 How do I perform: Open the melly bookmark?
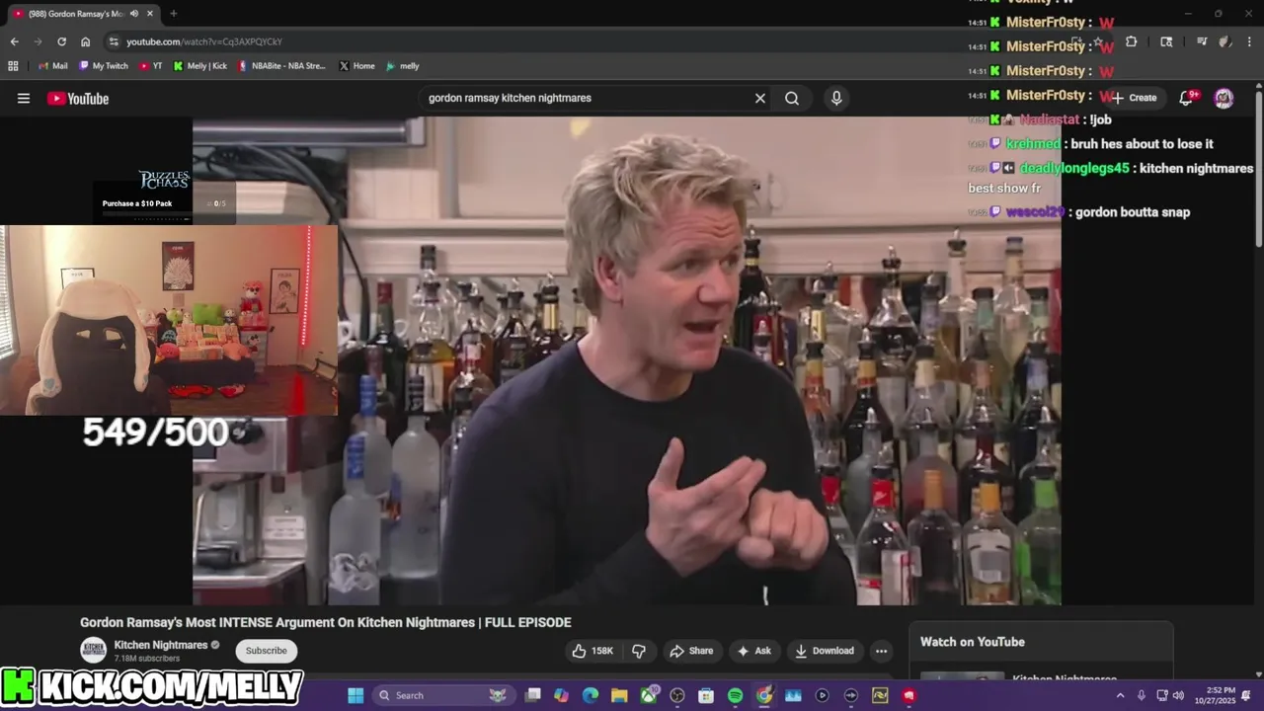[403, 66]
